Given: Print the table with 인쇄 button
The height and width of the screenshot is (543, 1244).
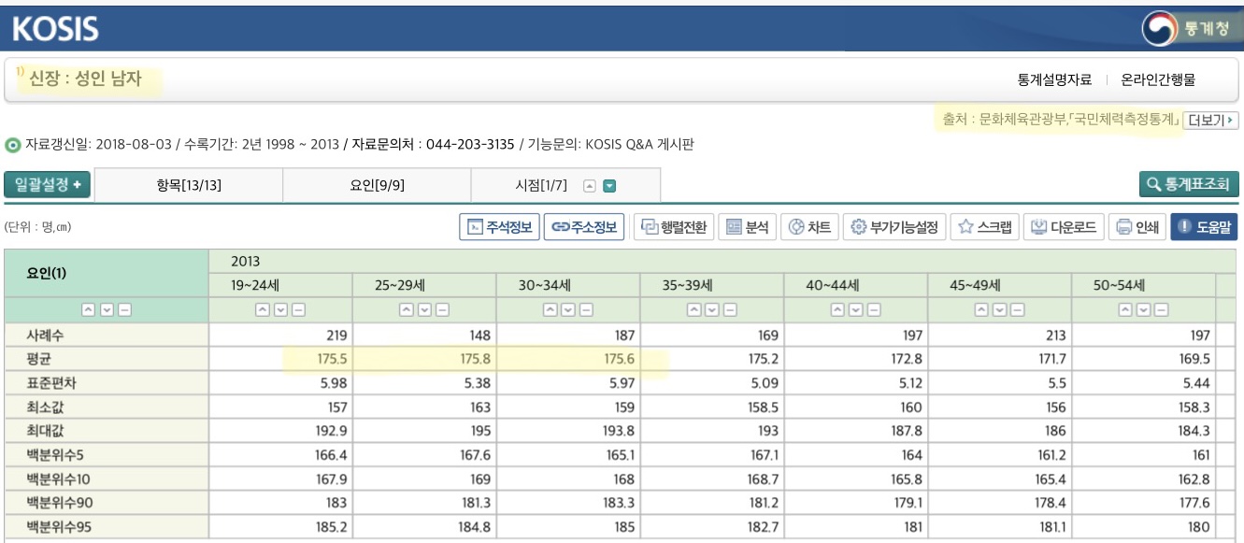Looking at the screenshot, I should point(1137,227).
